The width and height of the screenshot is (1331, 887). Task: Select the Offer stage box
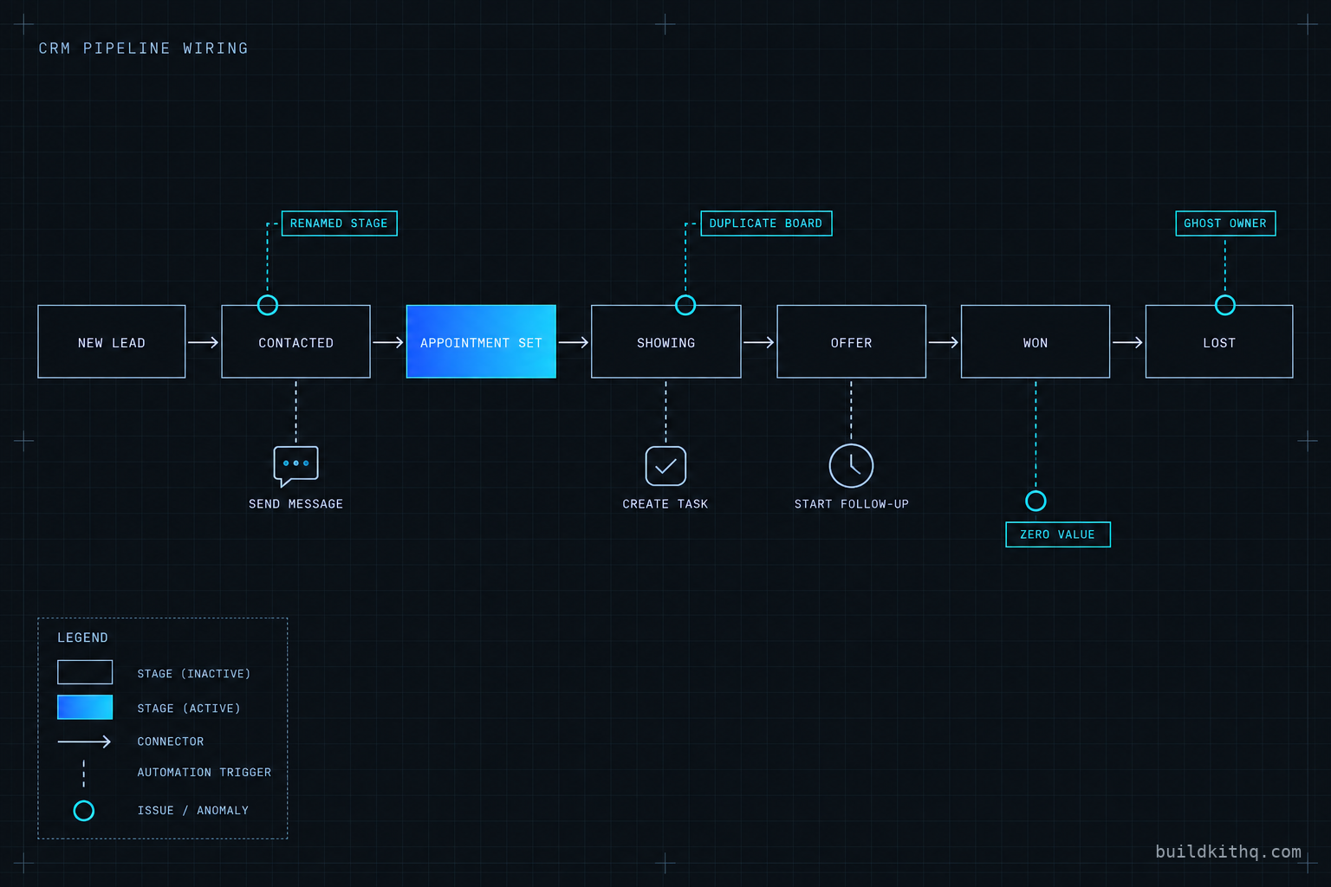(x=852, y=341)
